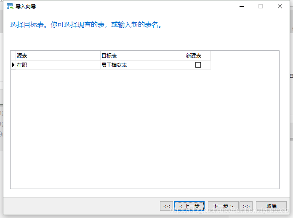
Task: Click the Import Wizard title bar icon
Action: click(10, 6)
